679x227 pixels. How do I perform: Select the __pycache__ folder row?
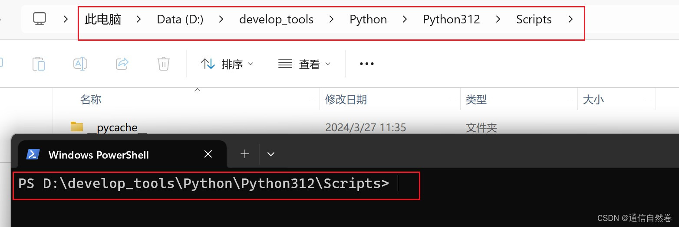pyautogui.click(x=354, y=127)
